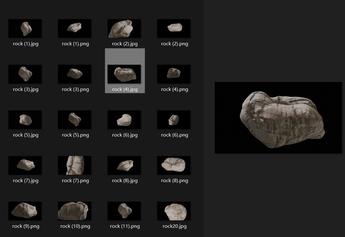
Task: Choose the rock (8).png thumbnail
Action: click(174, 165)
